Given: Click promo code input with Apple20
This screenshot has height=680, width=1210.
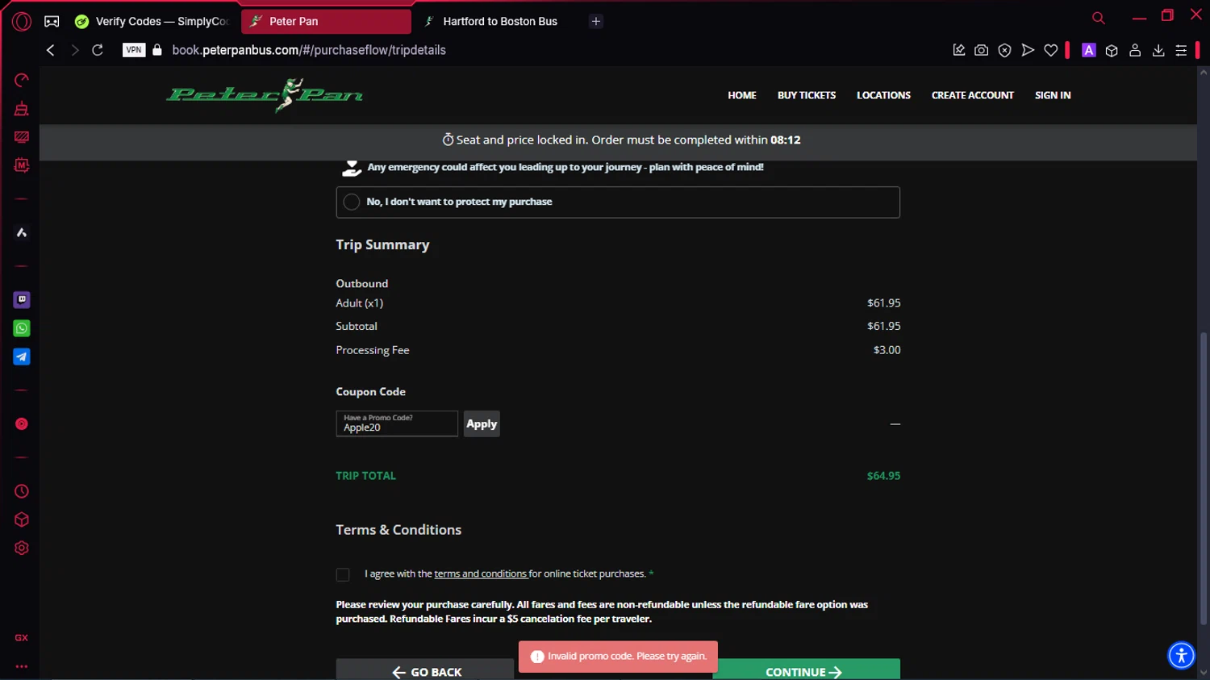Looking at the screenshot, I should point(397,423).
